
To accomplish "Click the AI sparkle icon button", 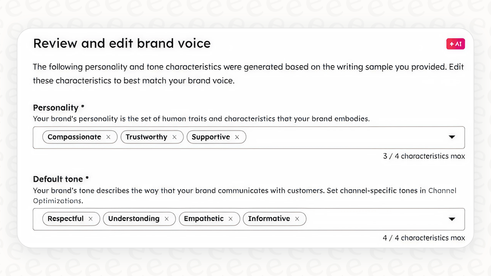I will 455,44.
